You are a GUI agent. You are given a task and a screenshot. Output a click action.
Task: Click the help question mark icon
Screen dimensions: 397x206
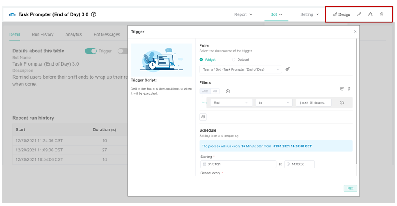(93, 14)
